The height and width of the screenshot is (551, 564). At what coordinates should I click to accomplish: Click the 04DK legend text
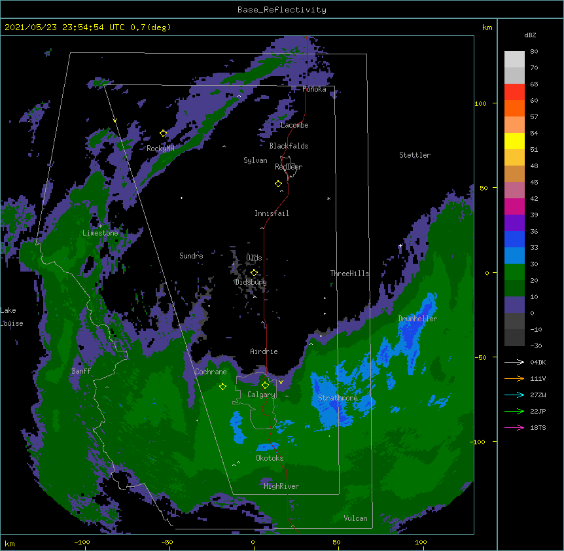[x=538, y=362]
